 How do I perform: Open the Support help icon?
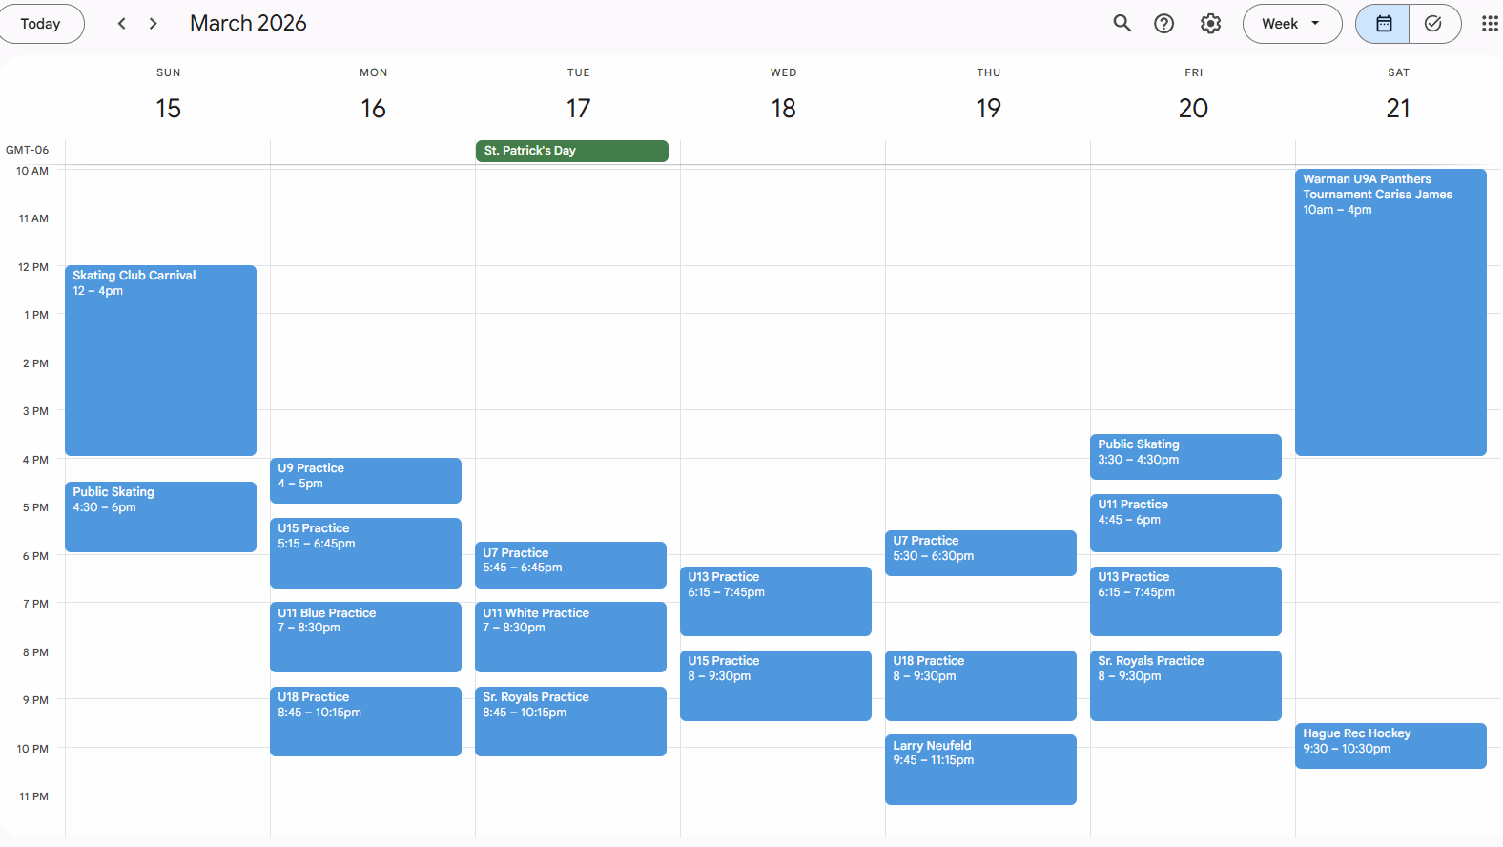tap(1163, 24)
